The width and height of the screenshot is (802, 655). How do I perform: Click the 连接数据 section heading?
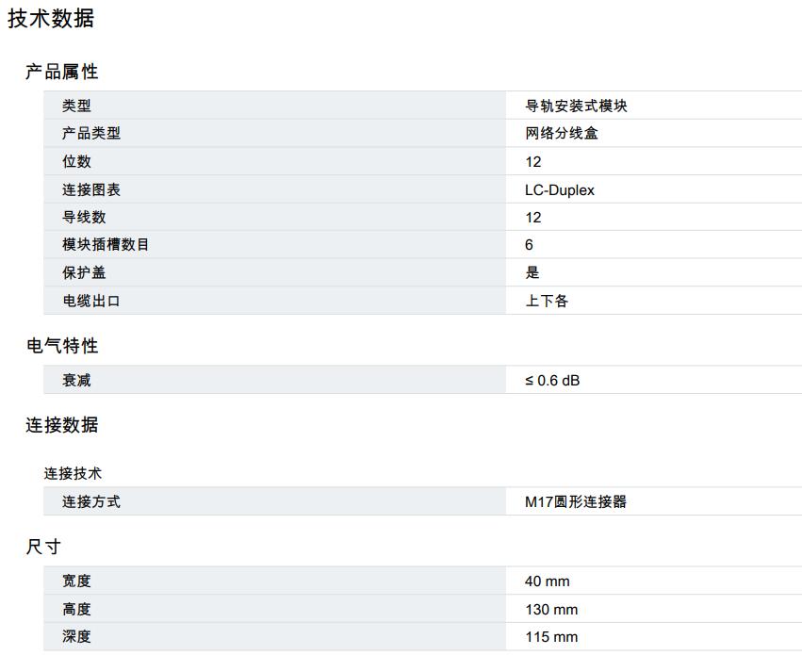tap(61, 425)
